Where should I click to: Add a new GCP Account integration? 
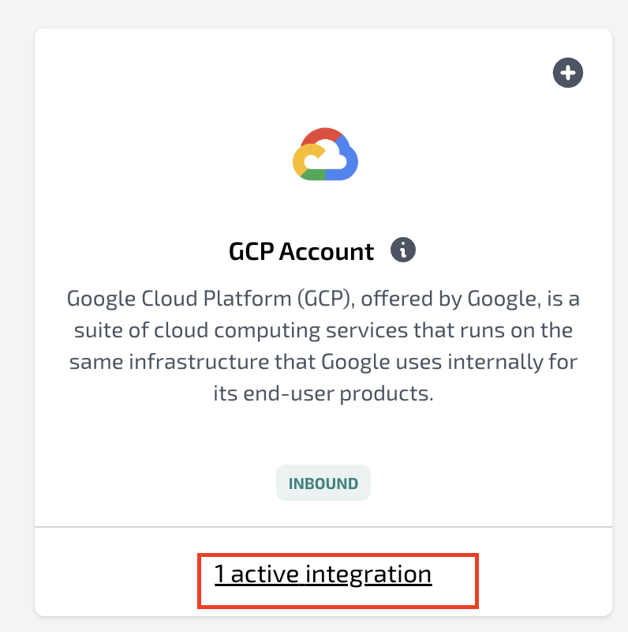point(567,73)
